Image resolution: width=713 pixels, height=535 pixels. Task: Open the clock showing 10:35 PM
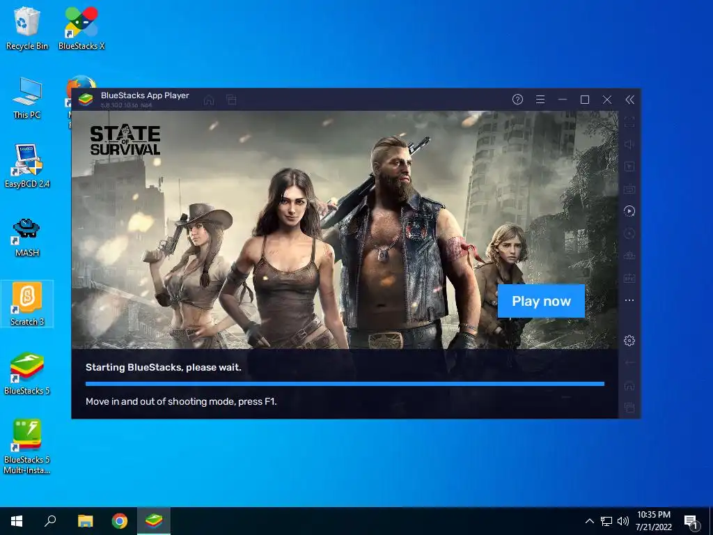point(653,521)
